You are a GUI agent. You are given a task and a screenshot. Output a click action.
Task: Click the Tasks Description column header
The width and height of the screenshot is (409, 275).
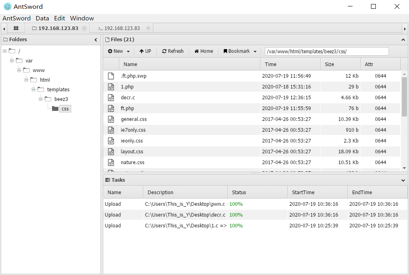pos(185,192)
